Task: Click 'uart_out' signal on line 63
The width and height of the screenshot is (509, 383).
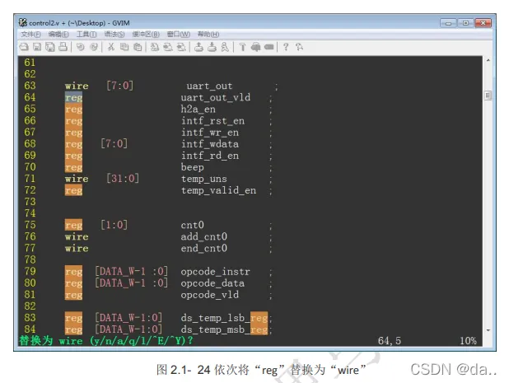Action: (x=209, y=86)
